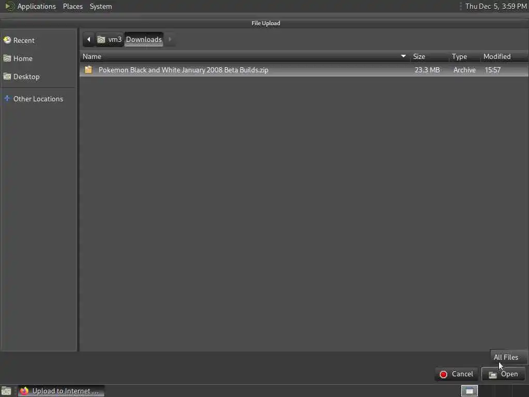Select Pokemon Black and White Beta Builds.zip
Screen dimensions: 529x397
(304, 70)
